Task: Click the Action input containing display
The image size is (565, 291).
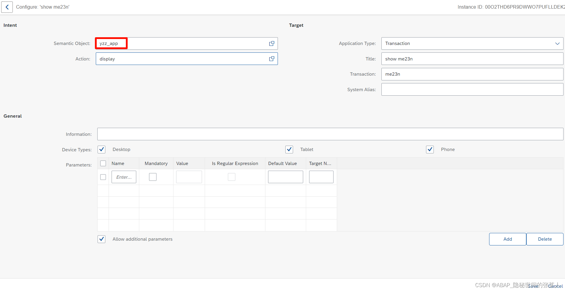Action: point(187,59)
